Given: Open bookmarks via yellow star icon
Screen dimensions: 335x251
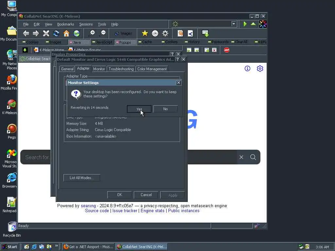Looking at the screenshot, I should (x=145, y=33).
